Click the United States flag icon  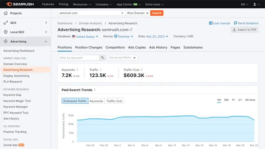(74, 36)
